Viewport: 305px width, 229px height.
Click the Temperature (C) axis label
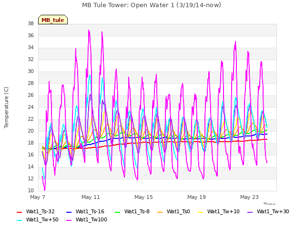point(6,107)
